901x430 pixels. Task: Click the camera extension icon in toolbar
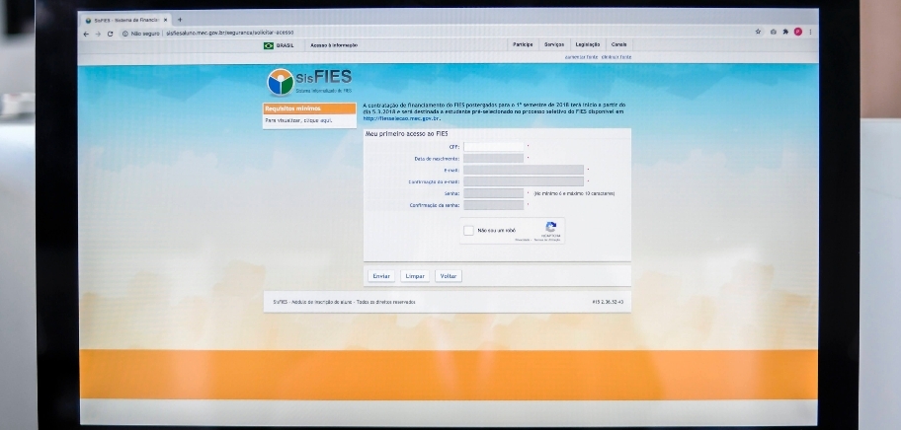[x=773, y=33]
